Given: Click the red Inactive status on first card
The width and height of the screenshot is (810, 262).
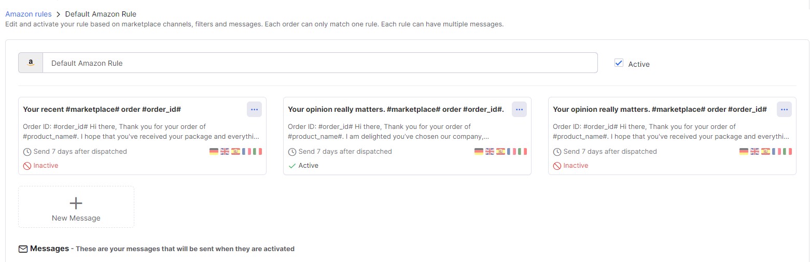Looking at the screenshot, I should (41, 166).
